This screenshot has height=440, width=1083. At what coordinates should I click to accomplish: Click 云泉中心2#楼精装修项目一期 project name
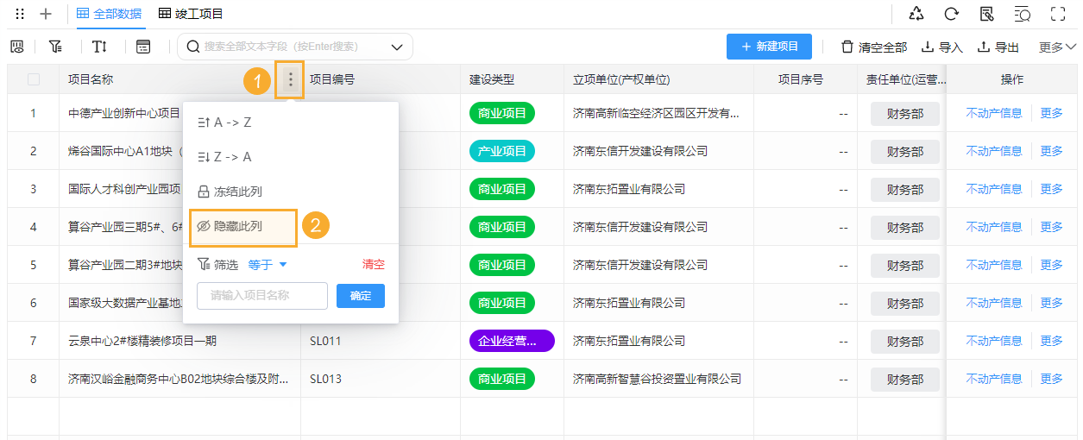142,341
